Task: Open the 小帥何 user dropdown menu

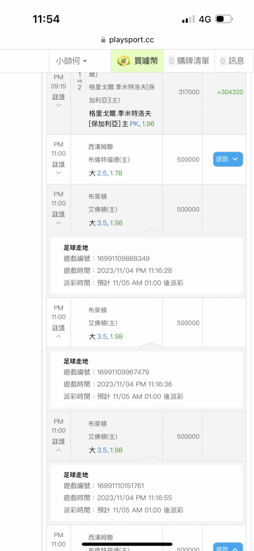Action: pyautogui.click(x=71, y=61)
